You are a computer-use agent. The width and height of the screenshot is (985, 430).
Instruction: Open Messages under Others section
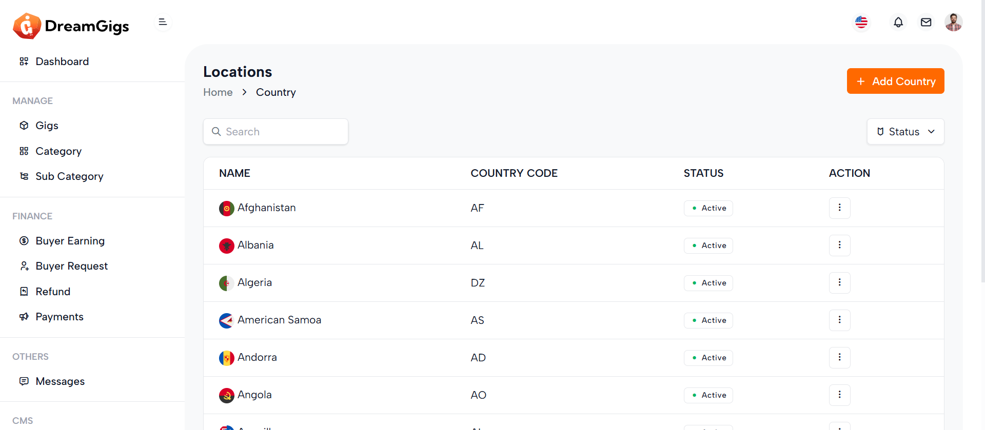tap(60, 381)
